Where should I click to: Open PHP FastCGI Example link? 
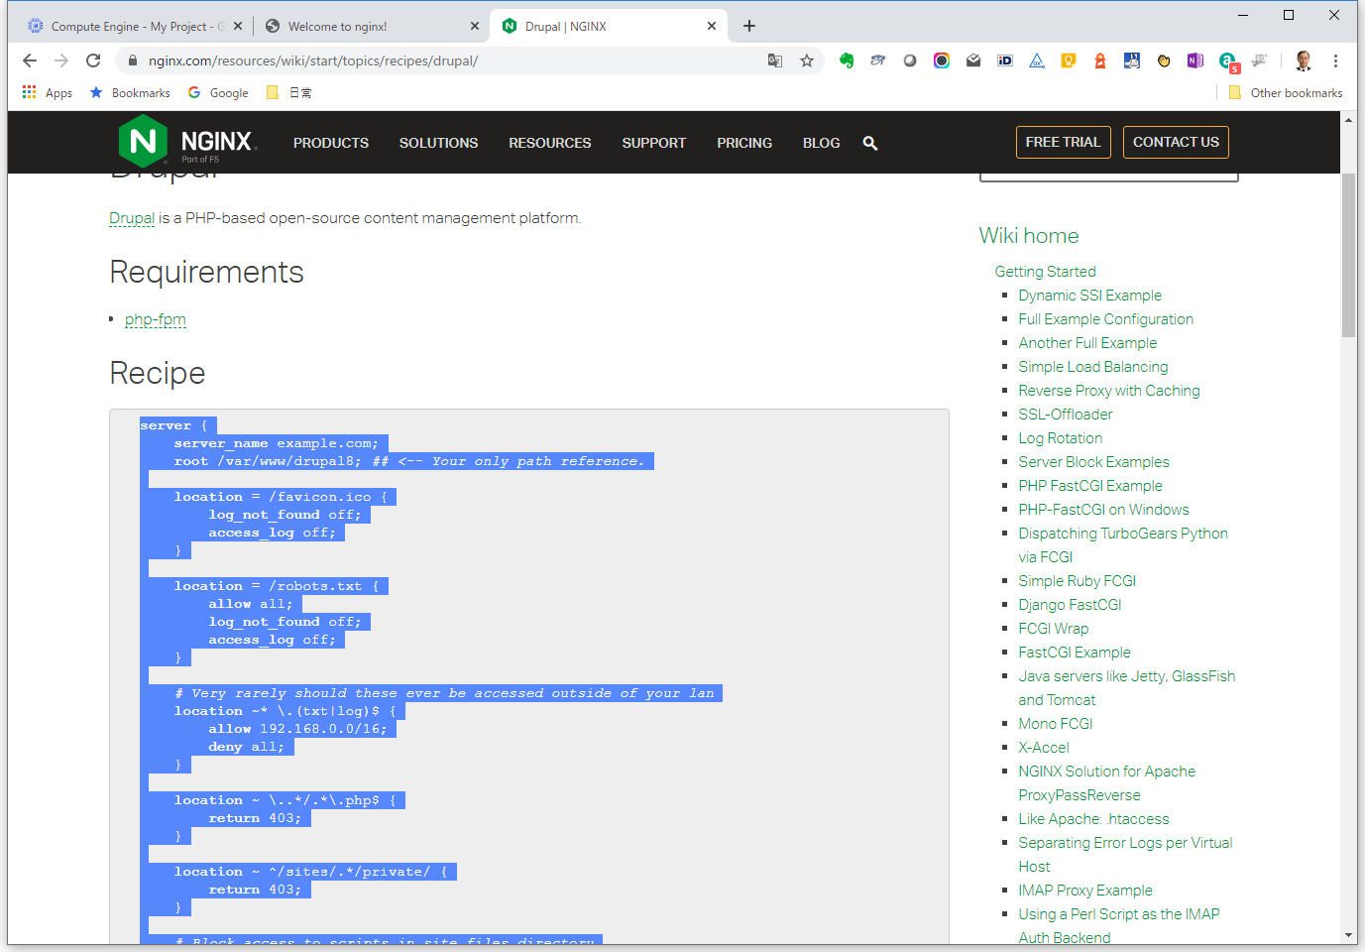(1090, 486)
